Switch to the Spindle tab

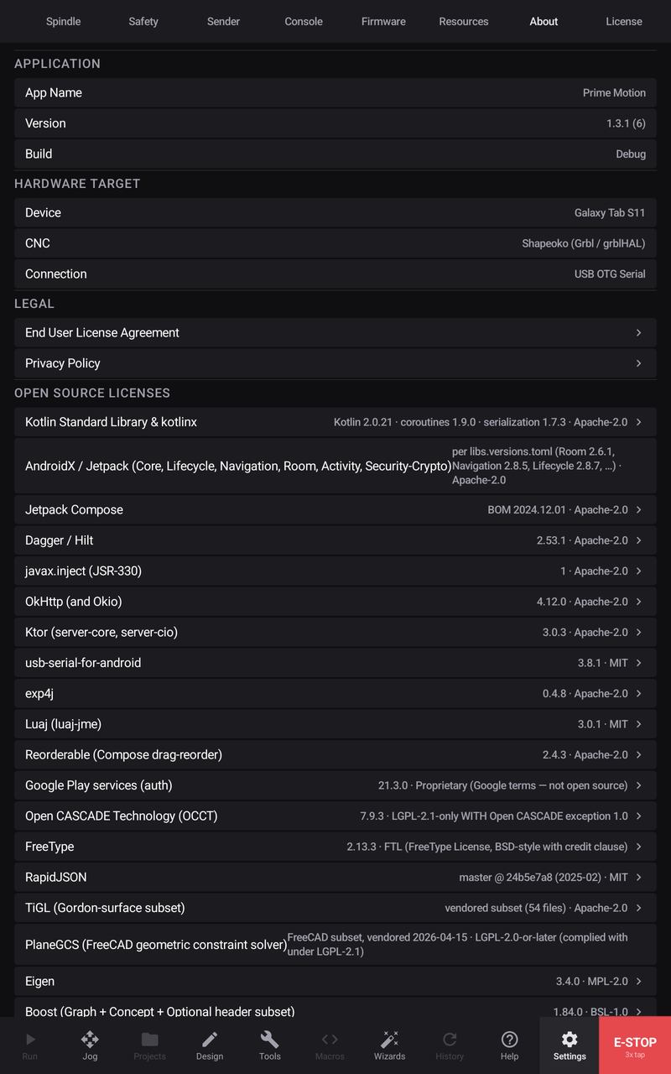point(64,22)
